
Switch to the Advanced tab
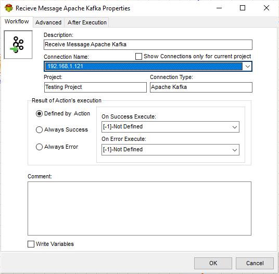click(x=48, y=22)
